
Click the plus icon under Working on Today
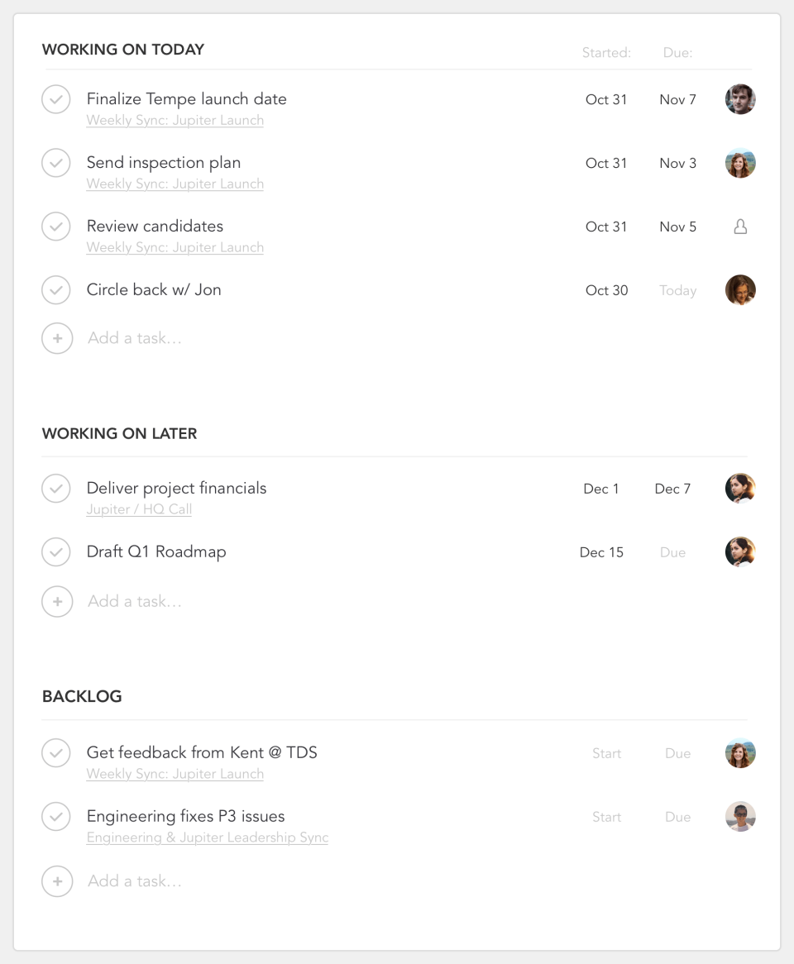point(57,338)
